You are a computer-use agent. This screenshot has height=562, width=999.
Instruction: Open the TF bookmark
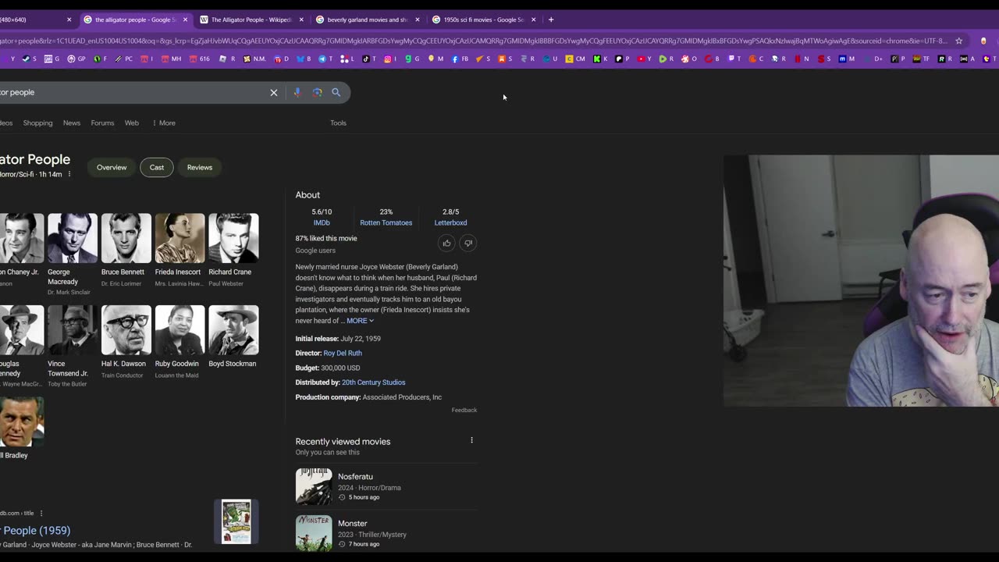(x=921, y=59)
